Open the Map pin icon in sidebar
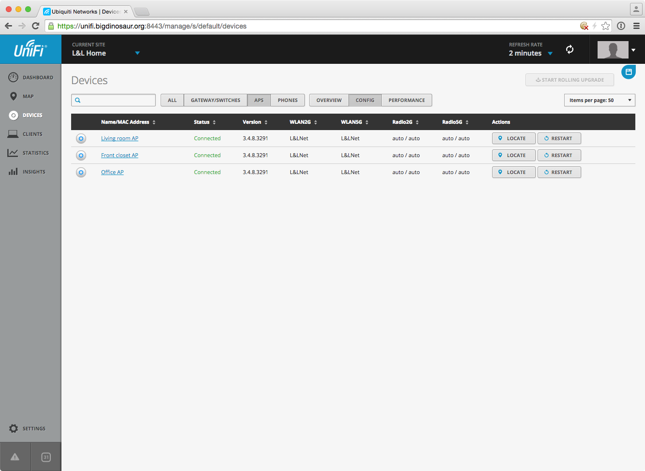 (14, 96)
